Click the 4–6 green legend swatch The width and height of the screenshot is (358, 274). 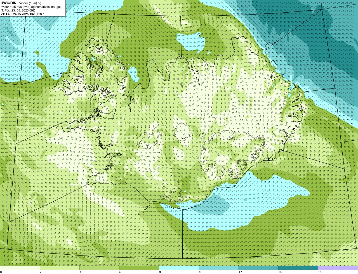click(100, 268)
